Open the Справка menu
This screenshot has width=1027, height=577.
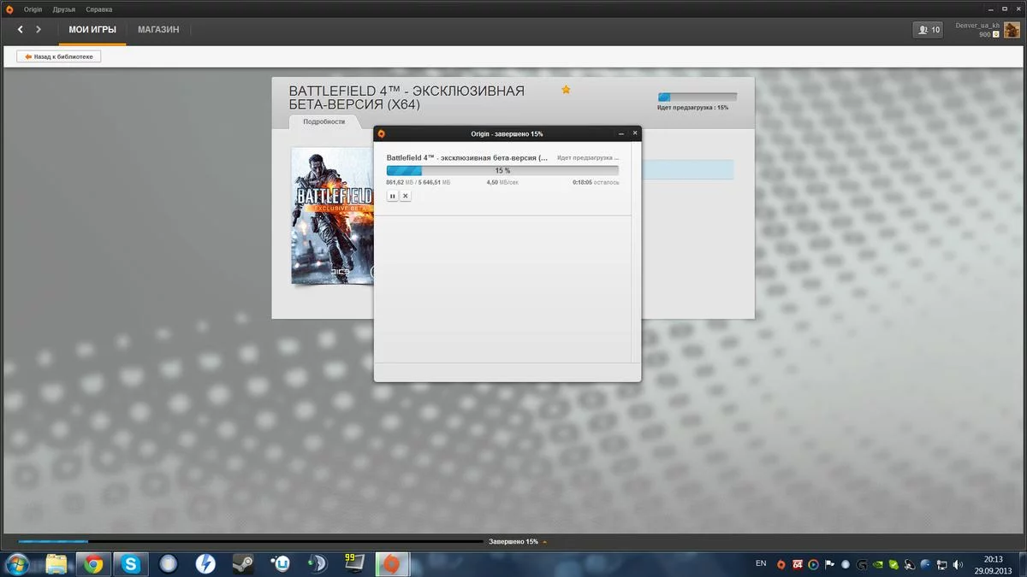click(98, 9)
